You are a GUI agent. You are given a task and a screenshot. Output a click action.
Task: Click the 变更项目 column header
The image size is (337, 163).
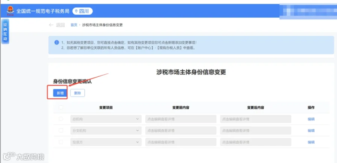(x=106, y=108)
